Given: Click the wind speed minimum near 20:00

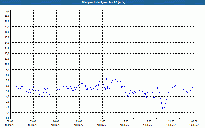Looking at the screenshot, I should pyautogui.click(x=163, y=109).
